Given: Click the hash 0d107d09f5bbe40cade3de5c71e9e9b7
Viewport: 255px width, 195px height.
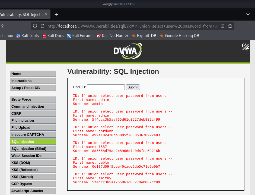Looking at the screenshot, I should 126,167.
